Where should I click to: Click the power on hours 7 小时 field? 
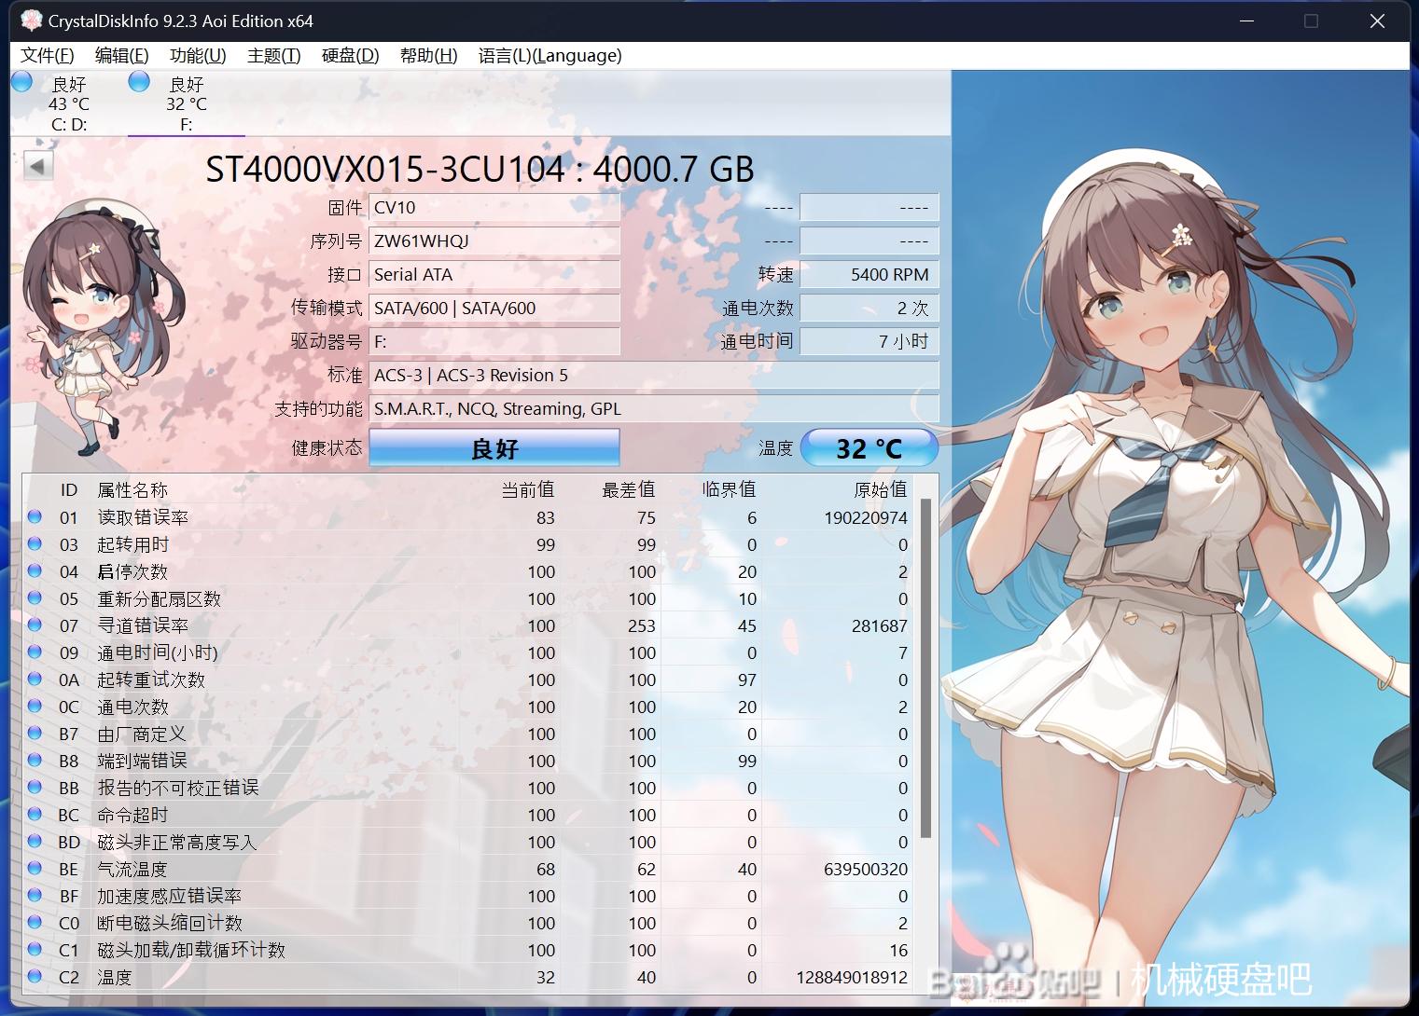pyautogui.click(x=869, y=342)
